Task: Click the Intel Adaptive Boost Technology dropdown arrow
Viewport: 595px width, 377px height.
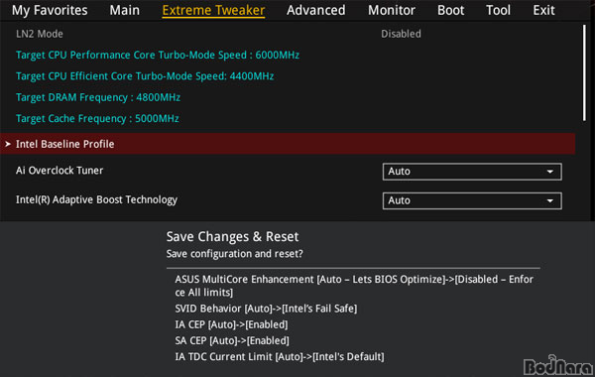Action: pos(549,200)
